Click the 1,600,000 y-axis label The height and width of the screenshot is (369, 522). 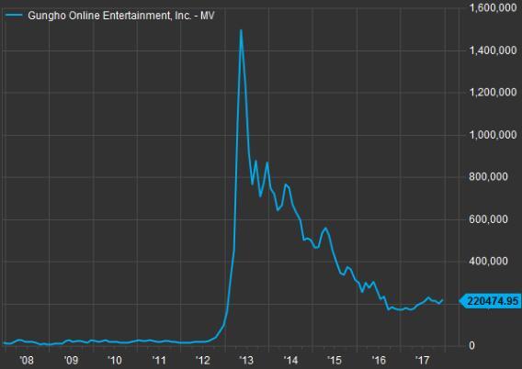(x=493, y=7)
